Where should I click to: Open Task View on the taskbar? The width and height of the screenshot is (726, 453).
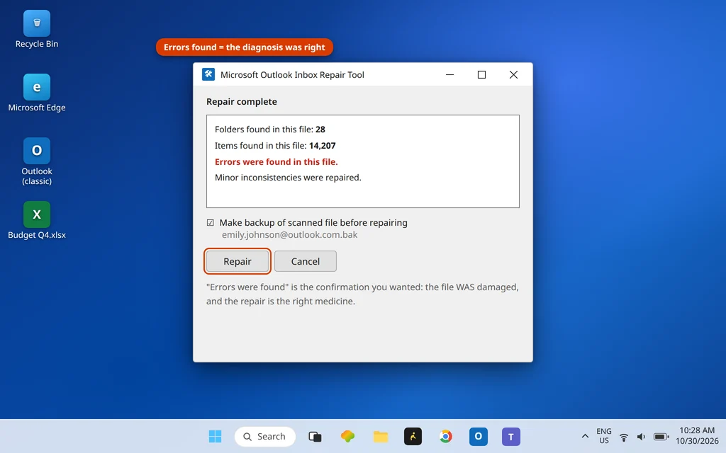point(315,436)
